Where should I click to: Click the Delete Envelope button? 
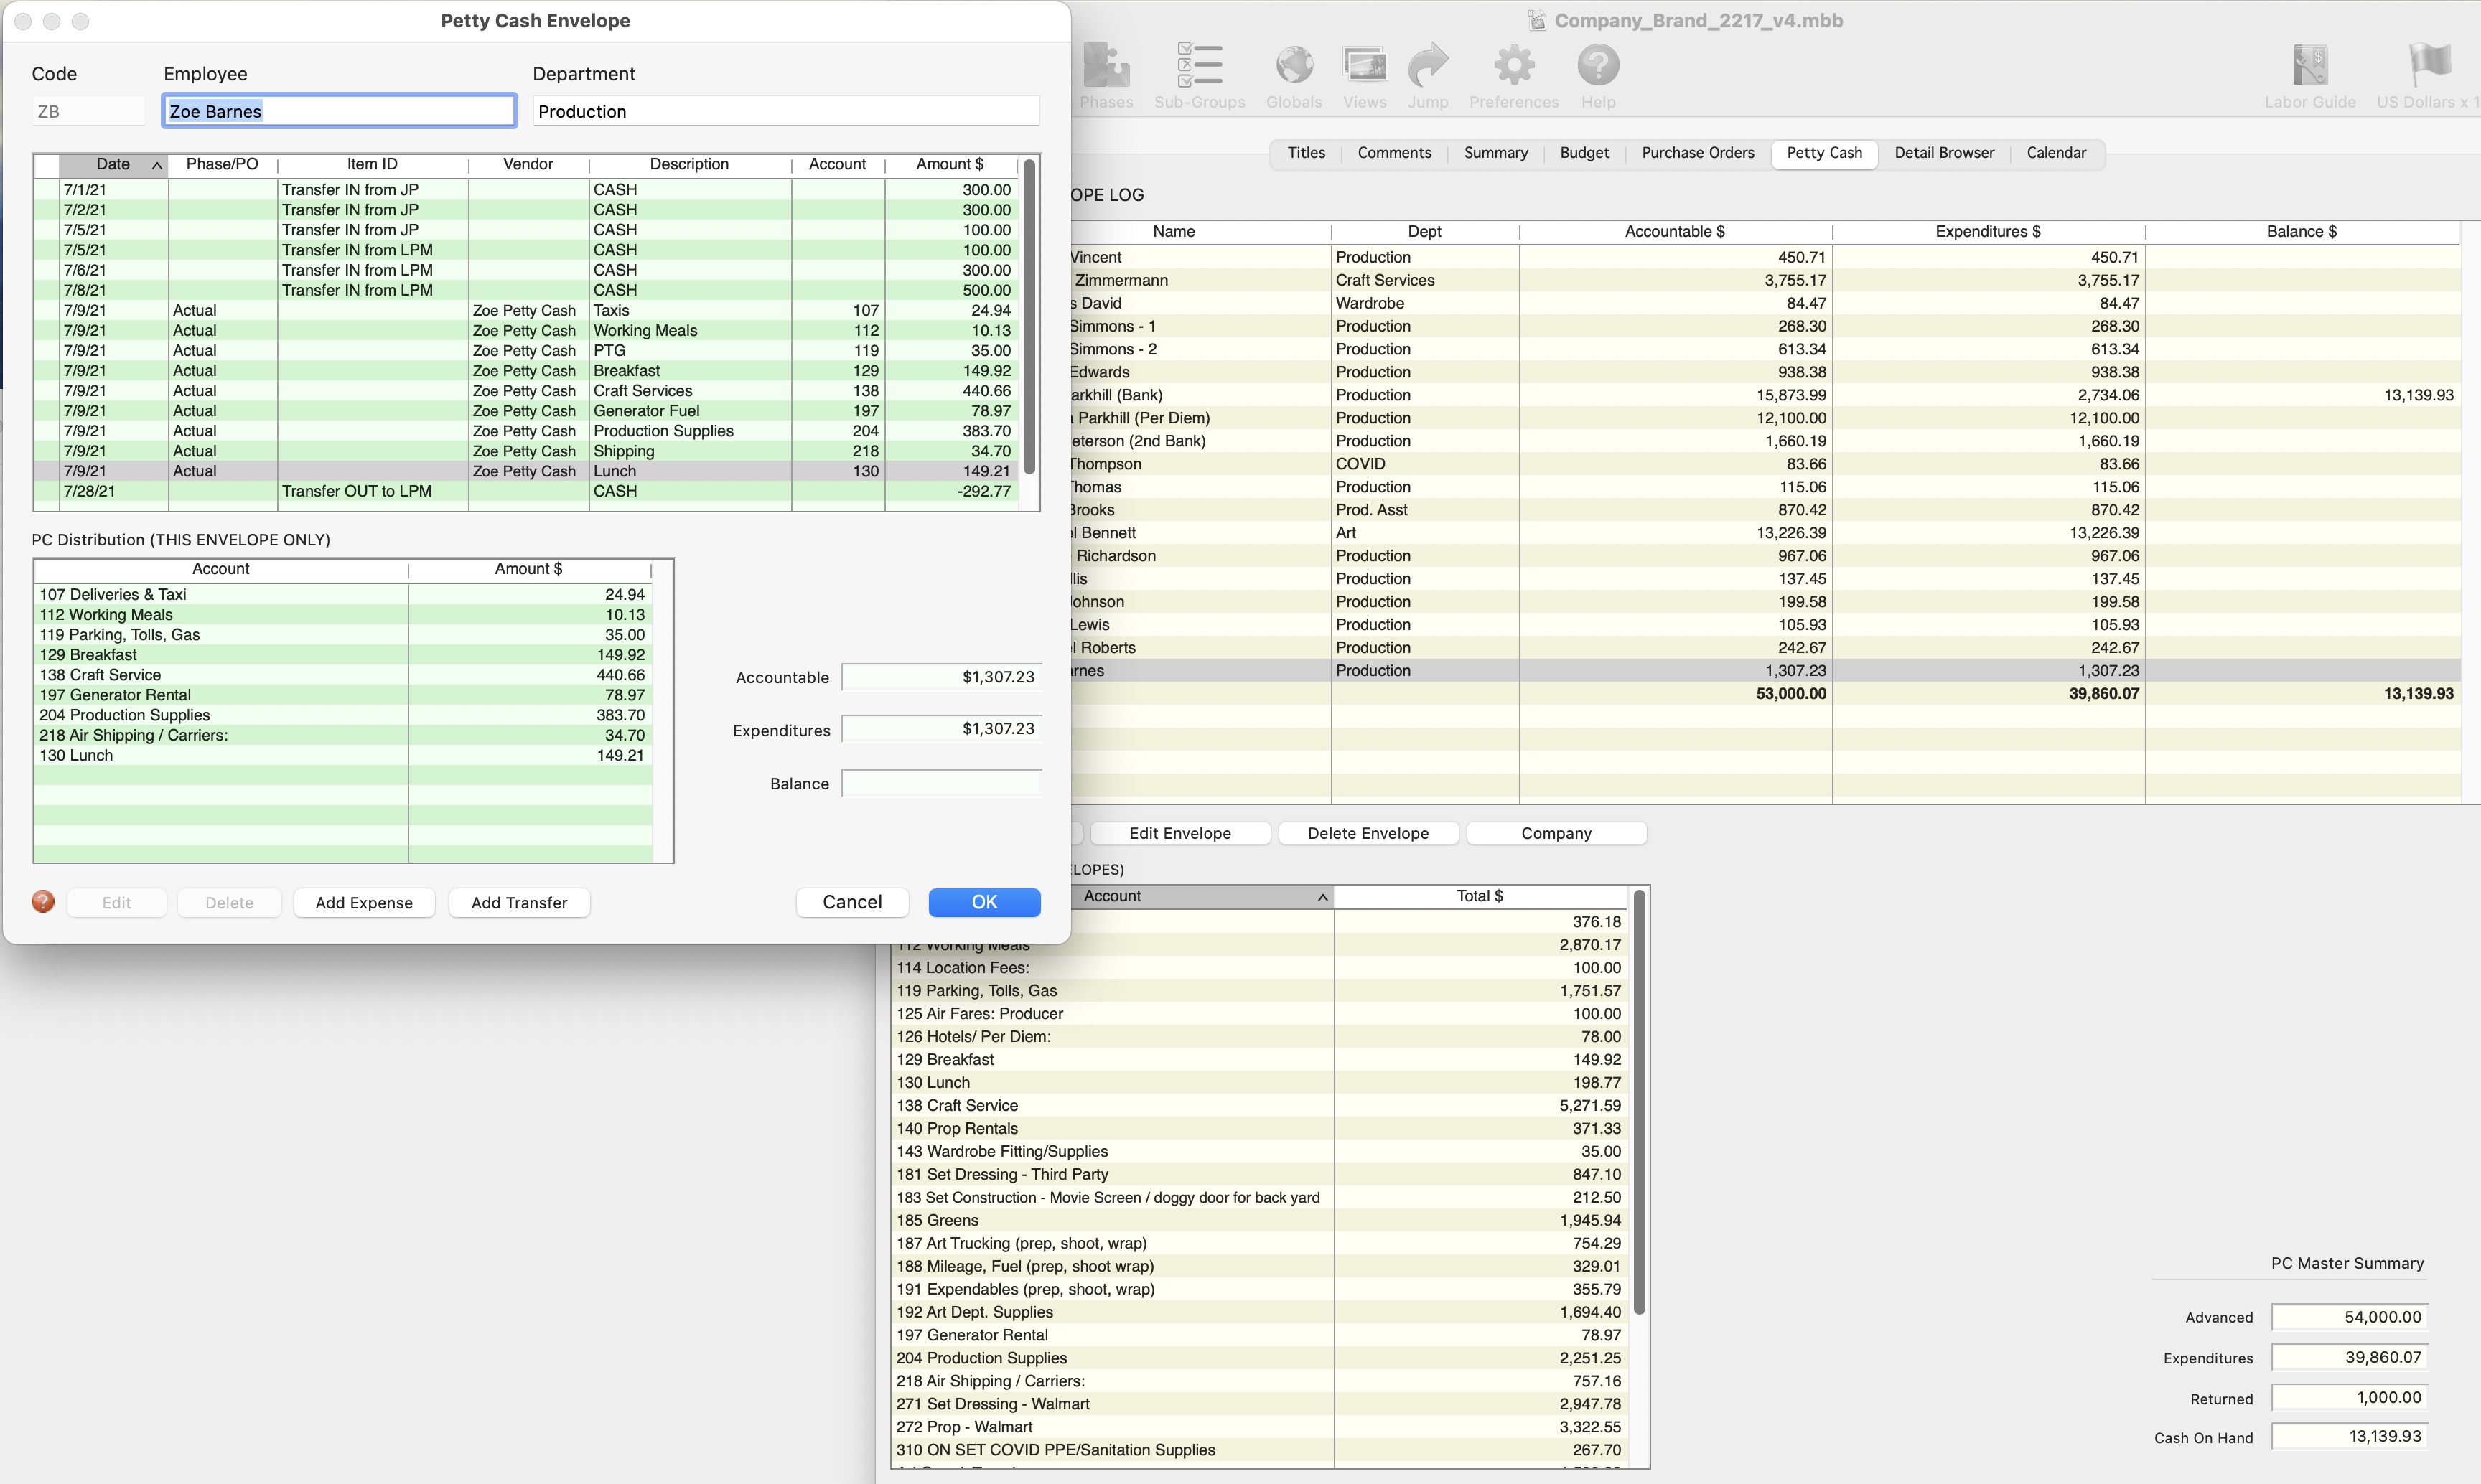(x=1368, y=833)
